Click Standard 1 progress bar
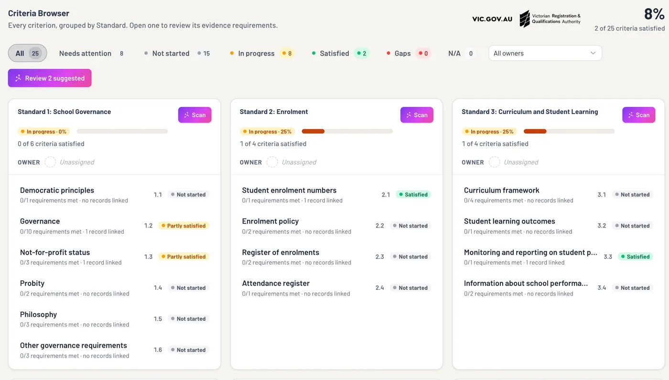This screenshot has height=380, width=669. (x=122, y=132)
